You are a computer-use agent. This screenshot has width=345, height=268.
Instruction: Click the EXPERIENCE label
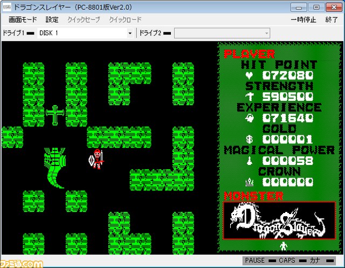pos(279,107)
